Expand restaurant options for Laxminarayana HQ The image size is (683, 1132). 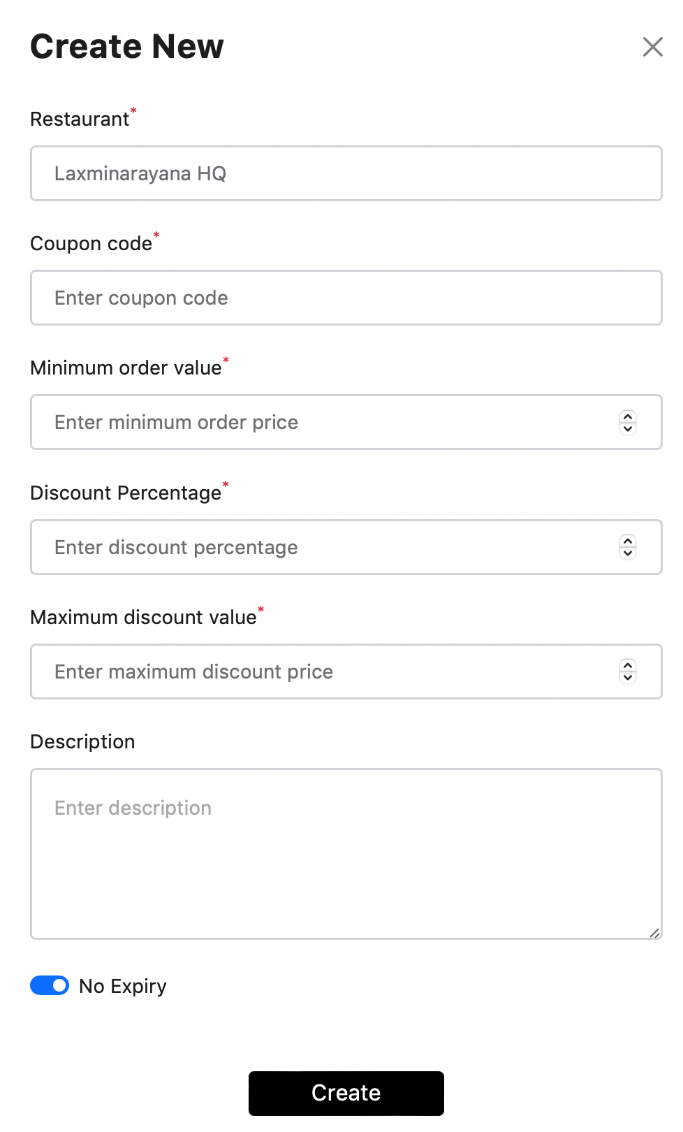[346, 173]
